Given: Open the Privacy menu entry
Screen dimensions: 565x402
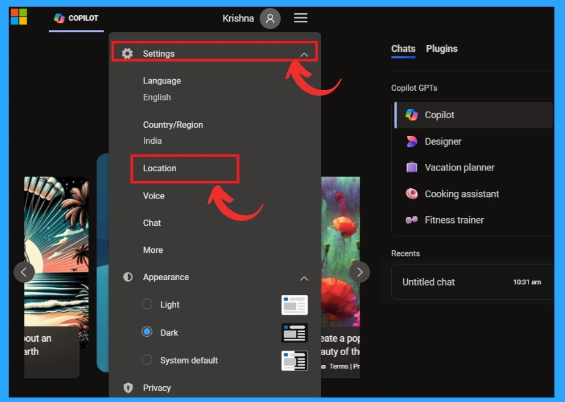Looking at the screenshot, I should 157,387.
